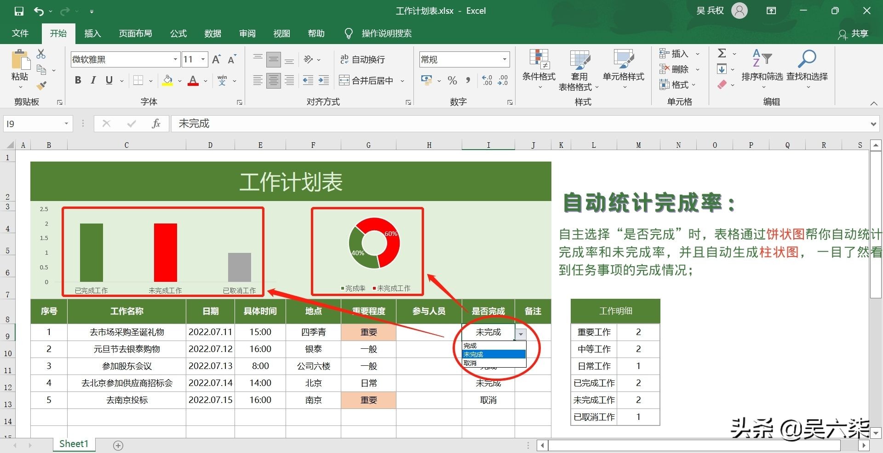Image resolution: width=883 pixels, height=453 pixels.
Task: Click the wén phonetic guide icon
Action: pyautogui.click(x=222, y=80)
